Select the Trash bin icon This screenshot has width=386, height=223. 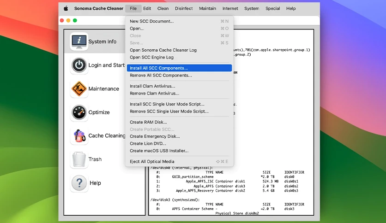pos(79,159)
